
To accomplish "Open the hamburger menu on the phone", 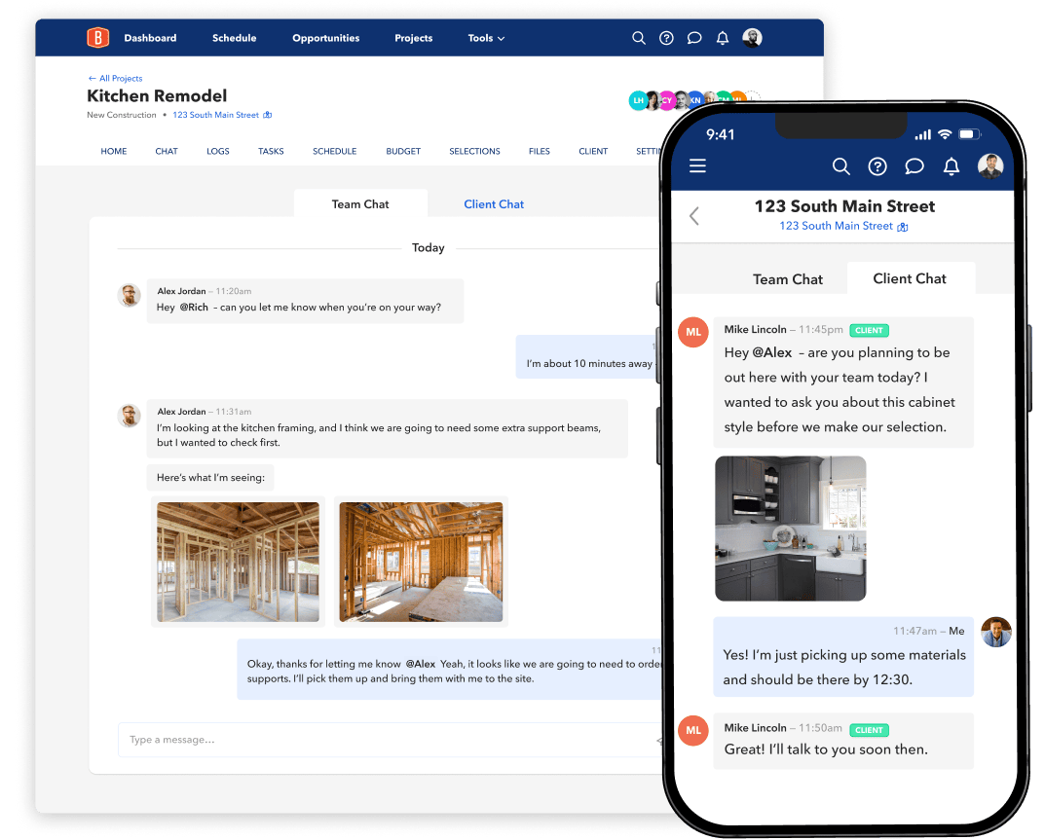I will tap(697, 166).
